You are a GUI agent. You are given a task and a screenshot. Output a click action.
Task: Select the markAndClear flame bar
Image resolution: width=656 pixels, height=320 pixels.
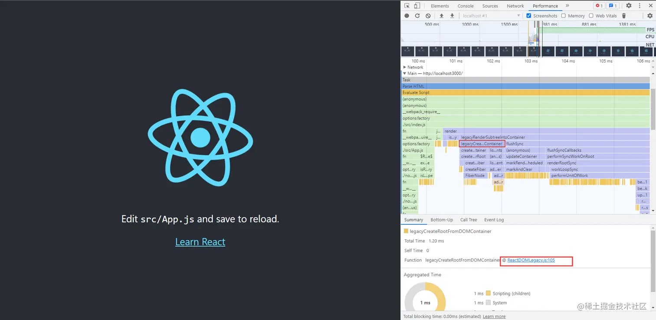[x=525, y=170]
